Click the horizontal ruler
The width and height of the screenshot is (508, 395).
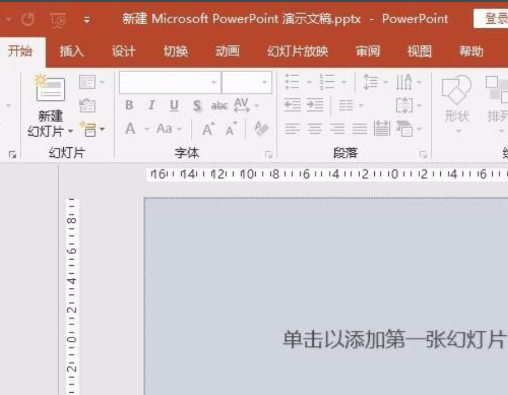pyautogui.click(x=327, y=174)
